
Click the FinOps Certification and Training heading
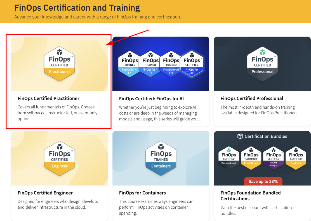tap(77, 8)
